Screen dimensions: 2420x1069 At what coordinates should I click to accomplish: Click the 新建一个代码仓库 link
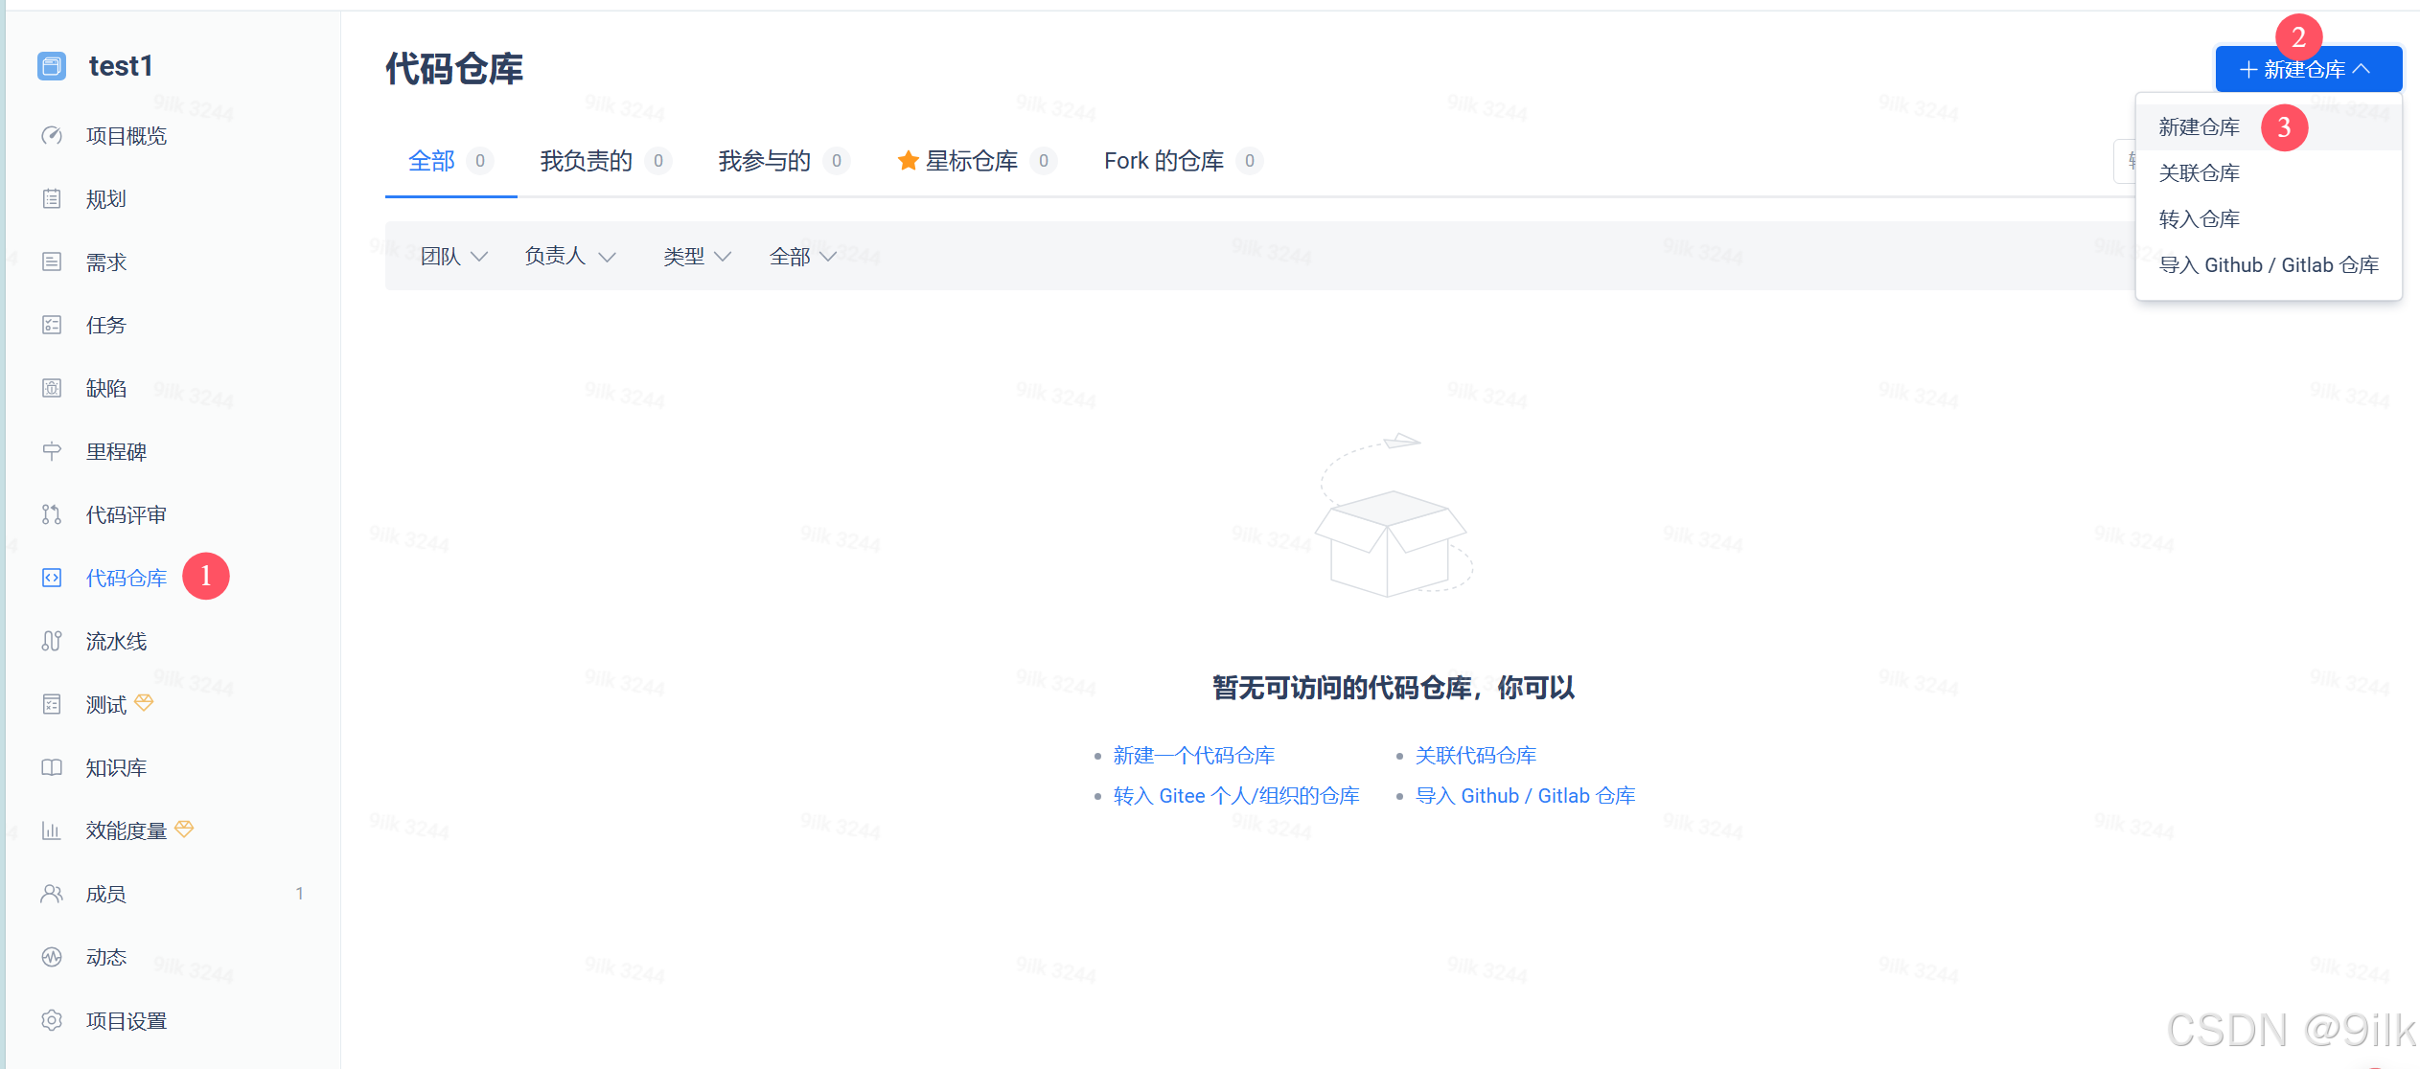coord(1193,756)
